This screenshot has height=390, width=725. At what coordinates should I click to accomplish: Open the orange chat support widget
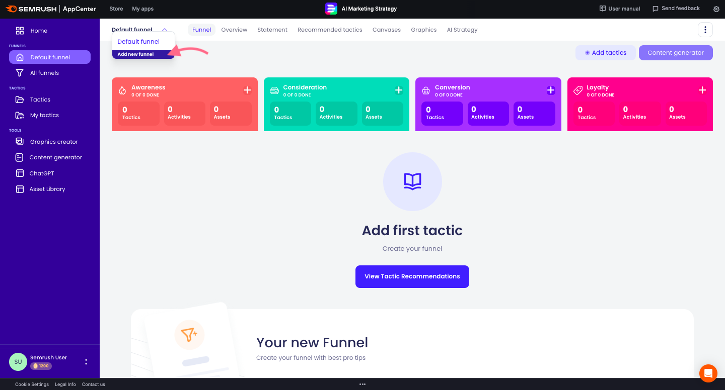pos(708,373)
